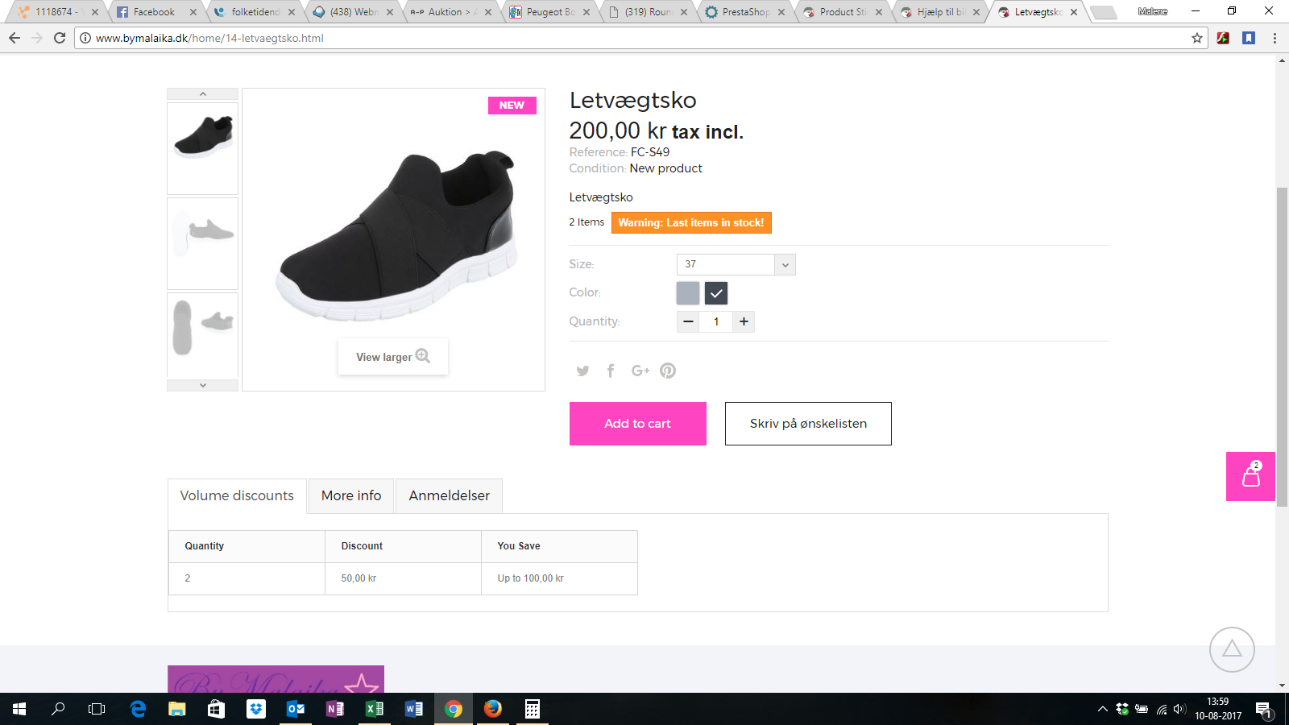Click the page vertical scrollbar
The image size is (1289, 725).
(1282, 346)
